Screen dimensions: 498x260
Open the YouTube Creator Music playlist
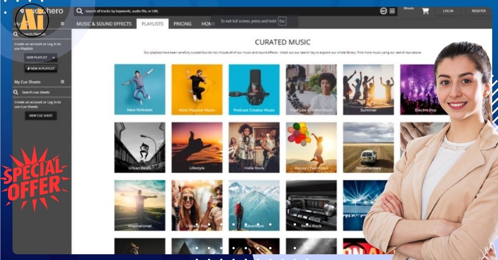(311, 89)
